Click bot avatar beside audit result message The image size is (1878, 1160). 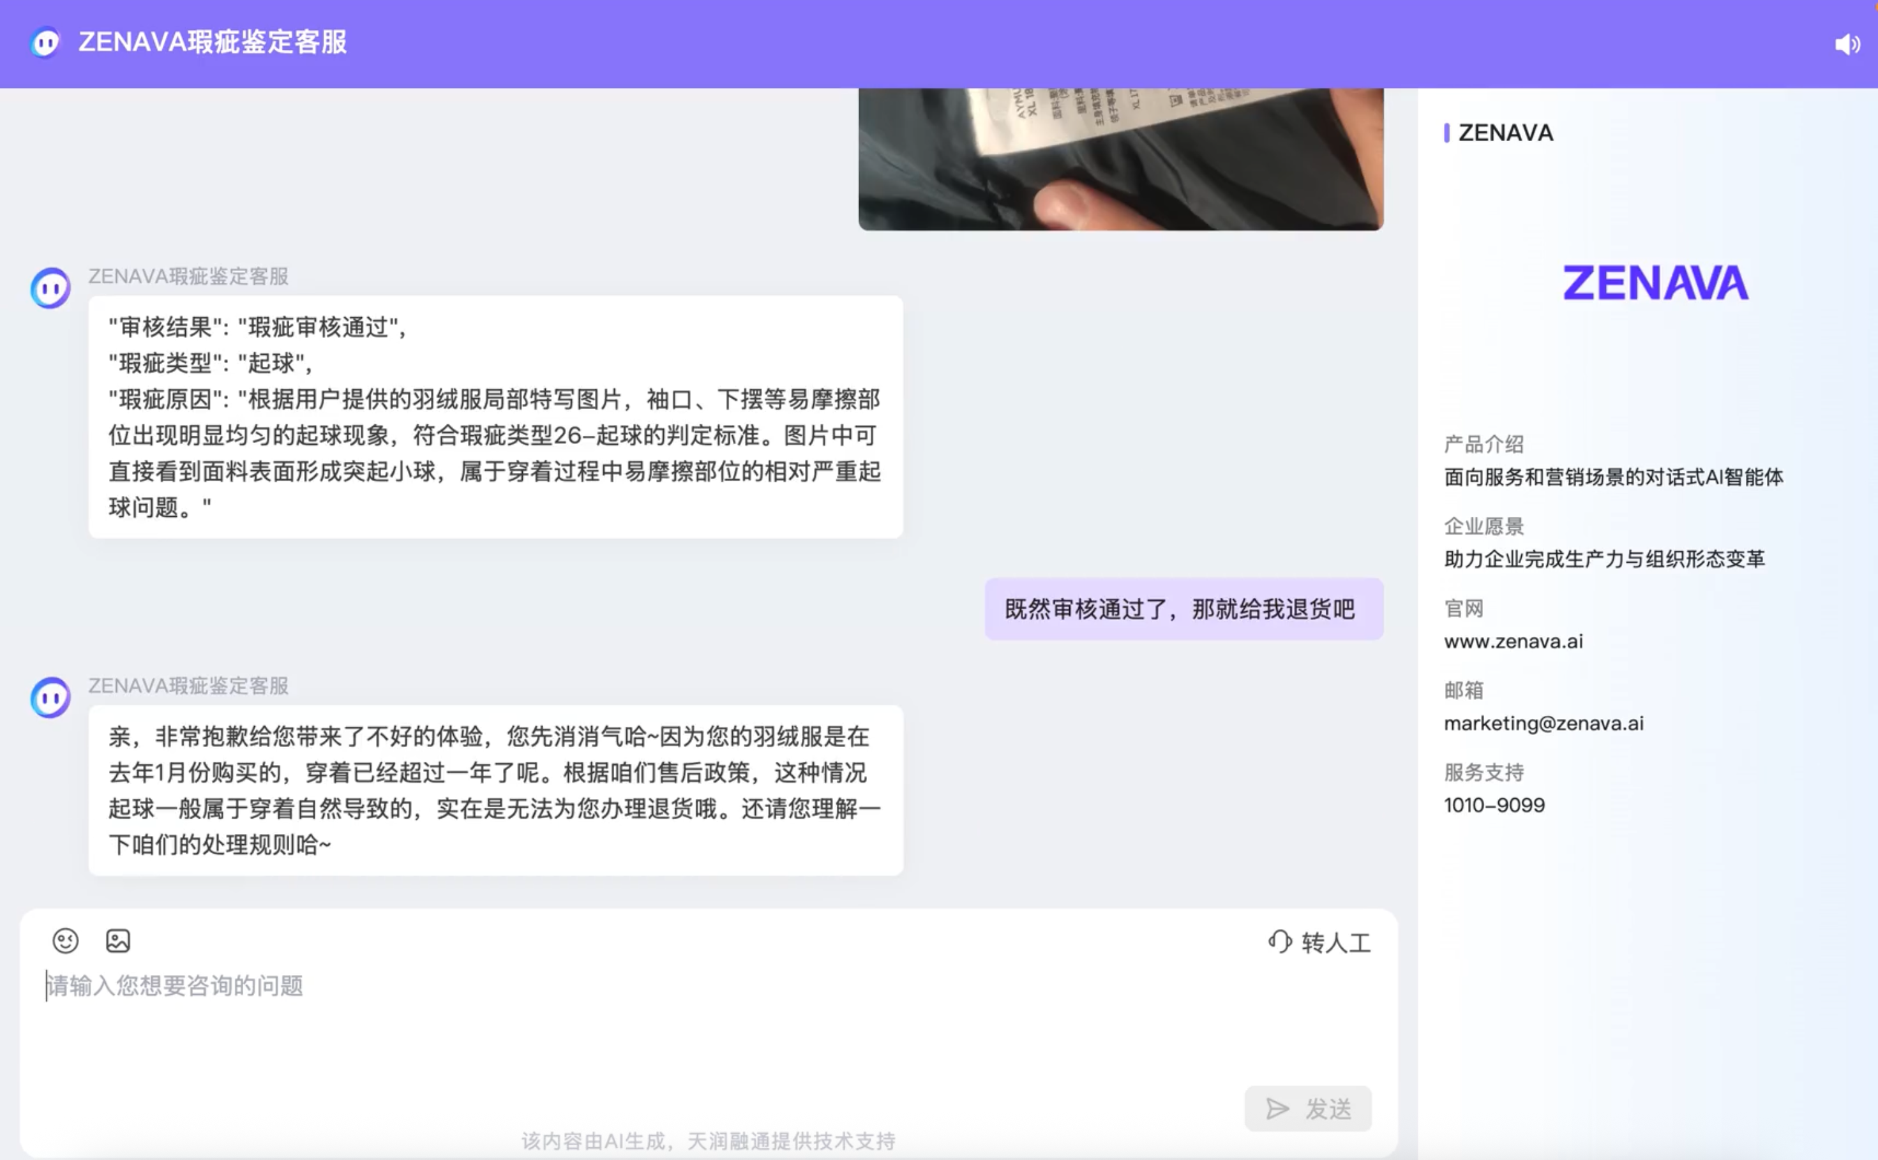[x=50, y=288]
